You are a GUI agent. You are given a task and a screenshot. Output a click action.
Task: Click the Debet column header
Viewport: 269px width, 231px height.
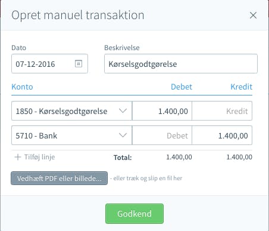182,87
